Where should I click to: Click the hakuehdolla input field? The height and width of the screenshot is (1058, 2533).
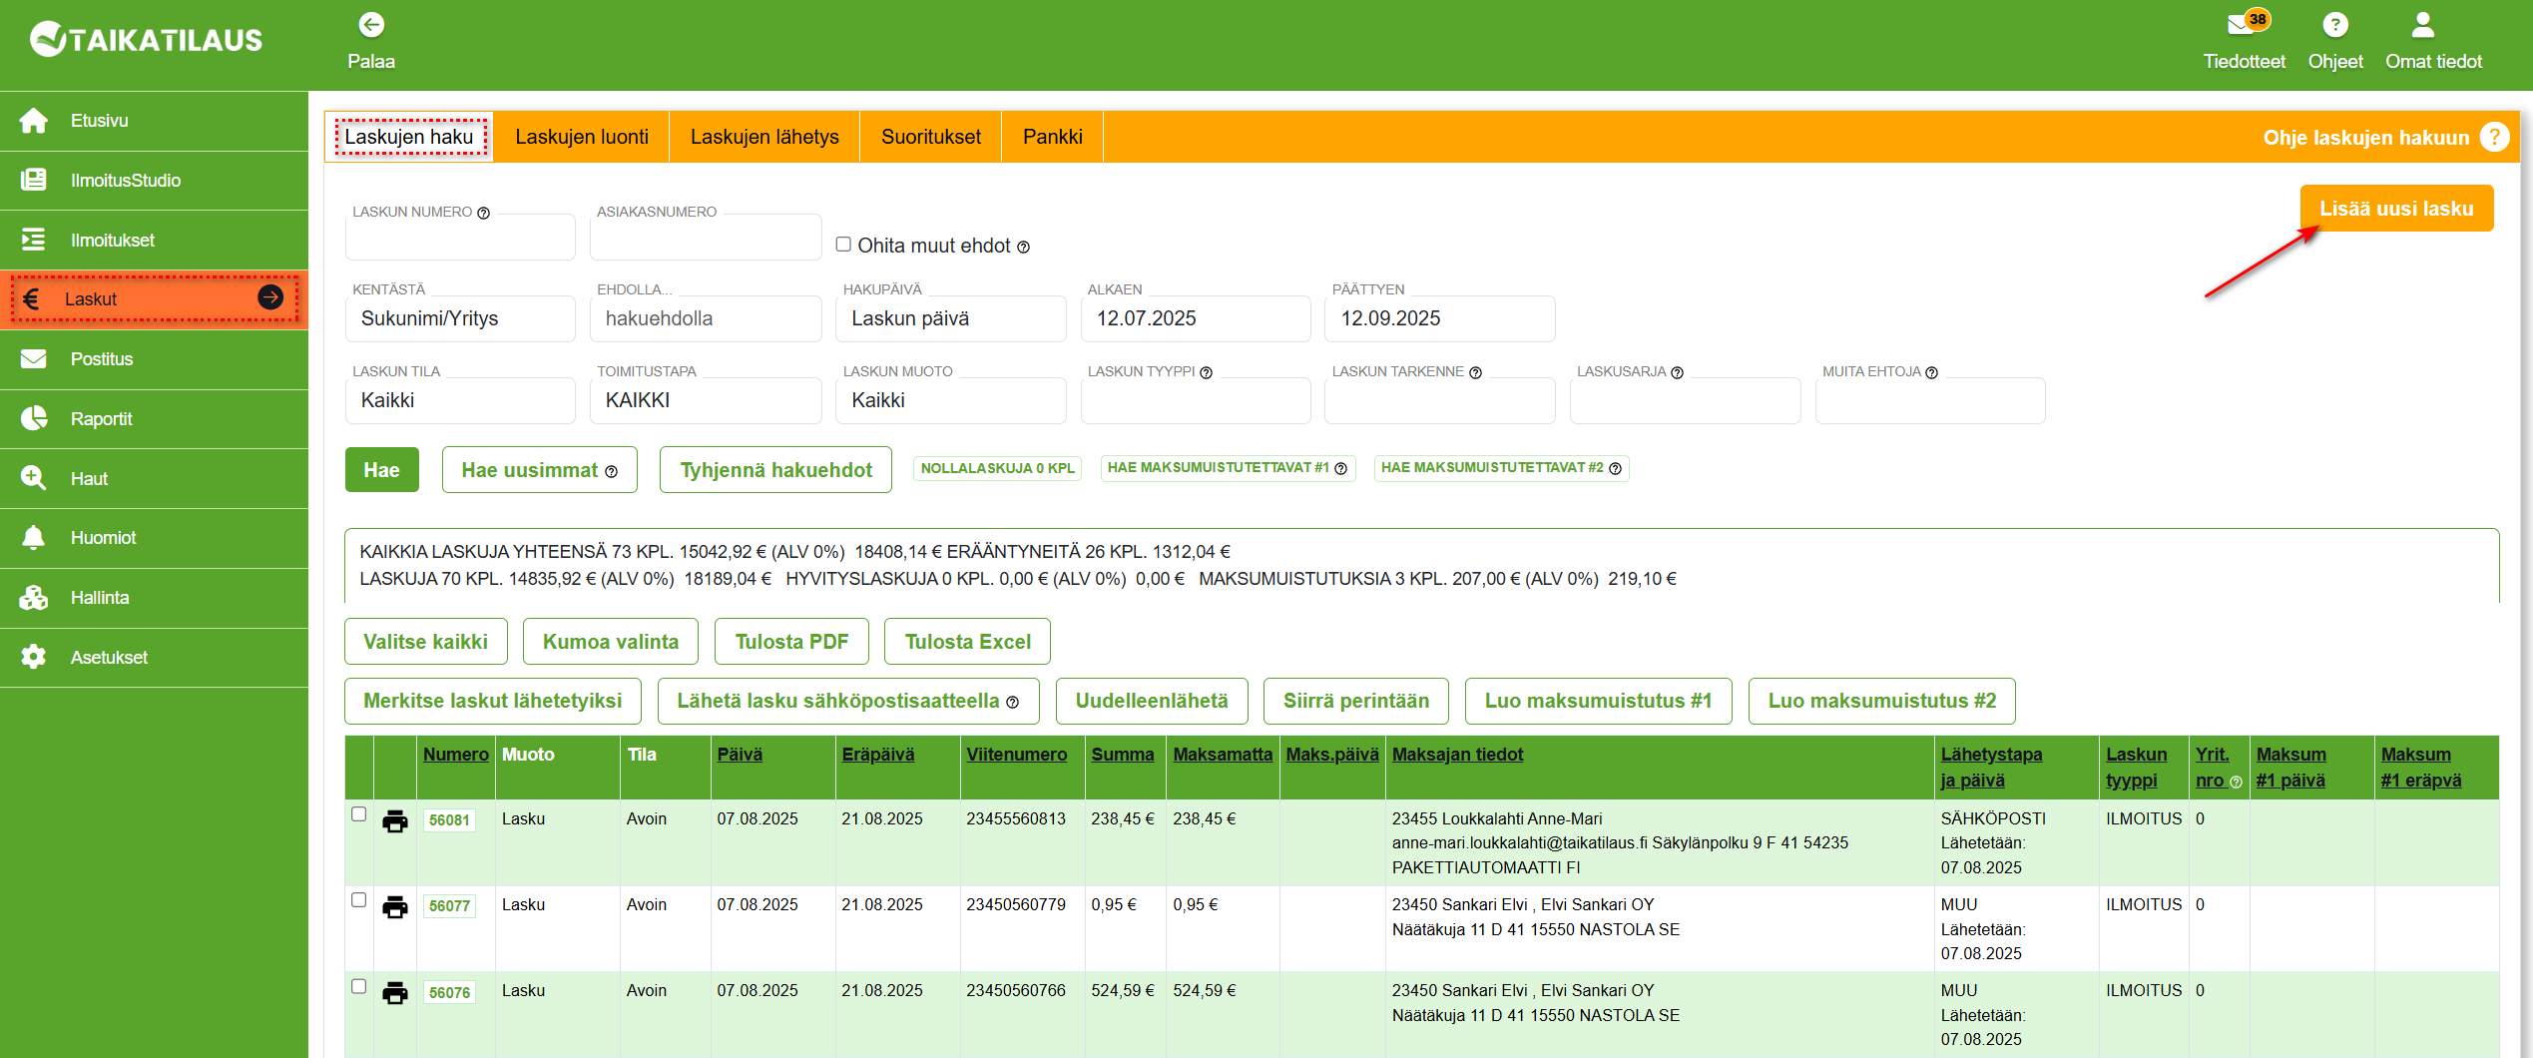pyautogui.click(x=705, y=318)
